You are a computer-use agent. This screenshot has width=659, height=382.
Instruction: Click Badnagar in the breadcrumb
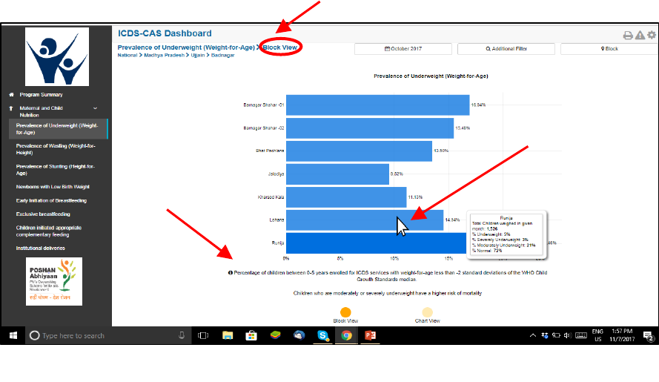tap(222, 55)
